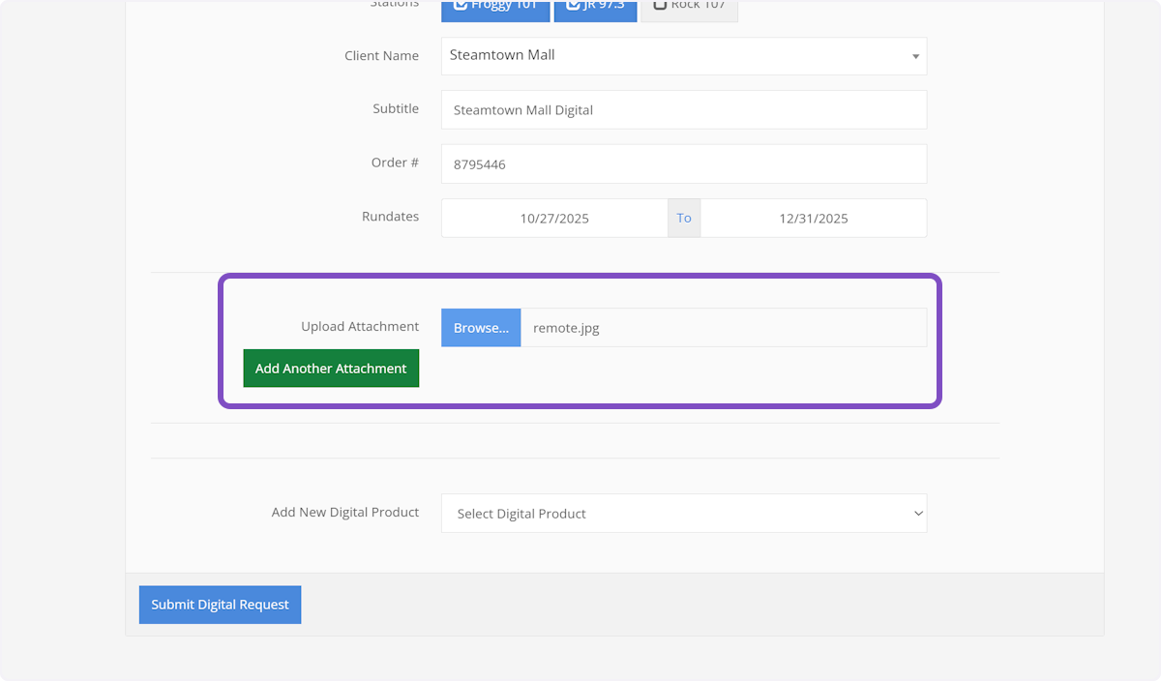Image resolution: width=1161 pixels, height=681 pixels.
Task: Select the rundate end field 12/31/2025
Action: click(813, 219)
